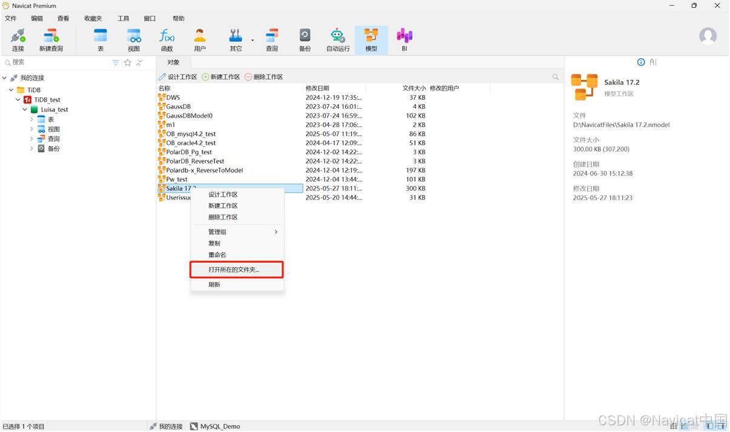Screen dimensions: 730x432
Task: Select the 对象 tab
Action: point(173,62)
